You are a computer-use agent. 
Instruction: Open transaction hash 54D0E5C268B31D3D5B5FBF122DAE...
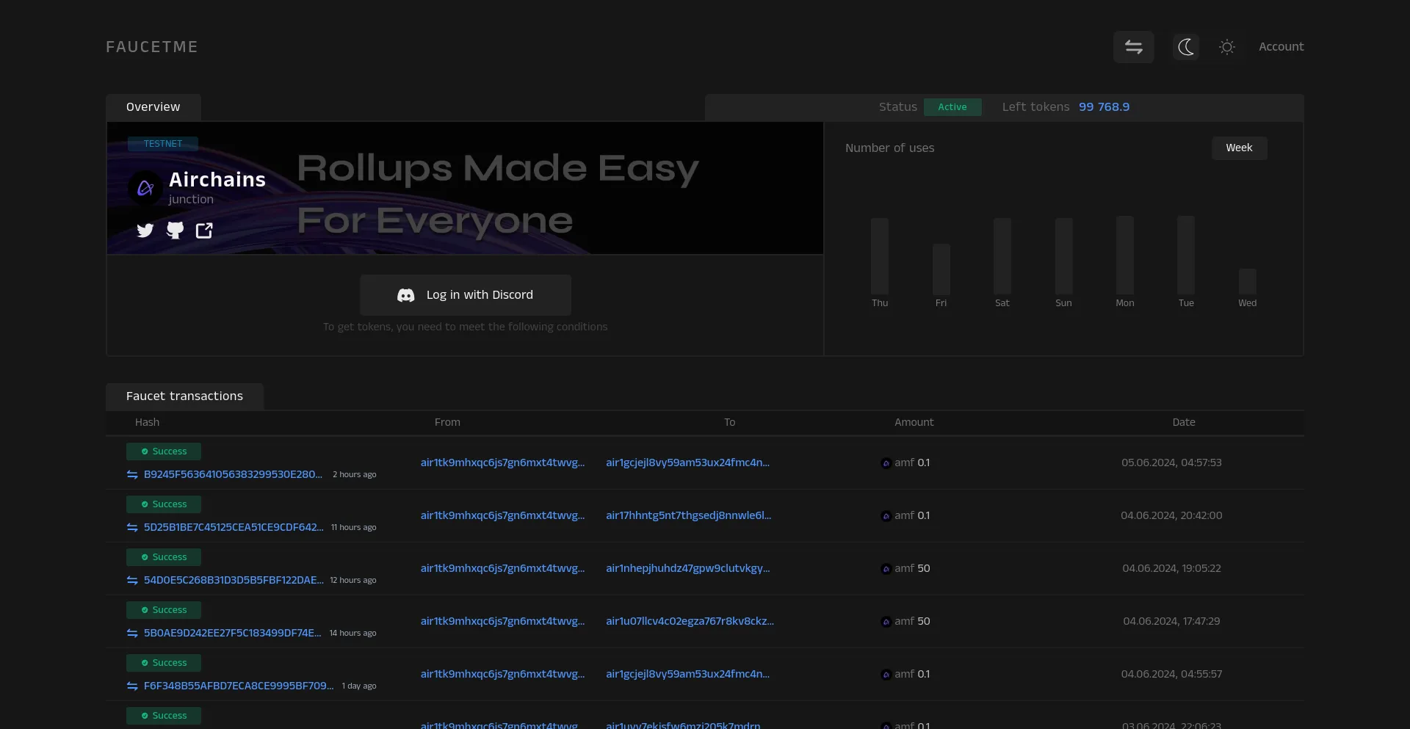pos(234,580)
